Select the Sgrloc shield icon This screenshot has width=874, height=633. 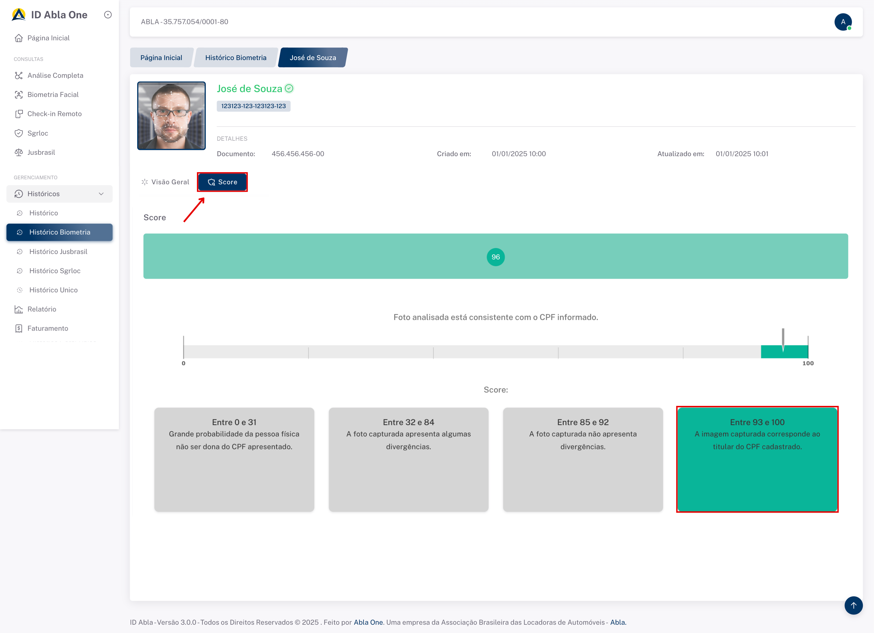click(x=19, y=134)
